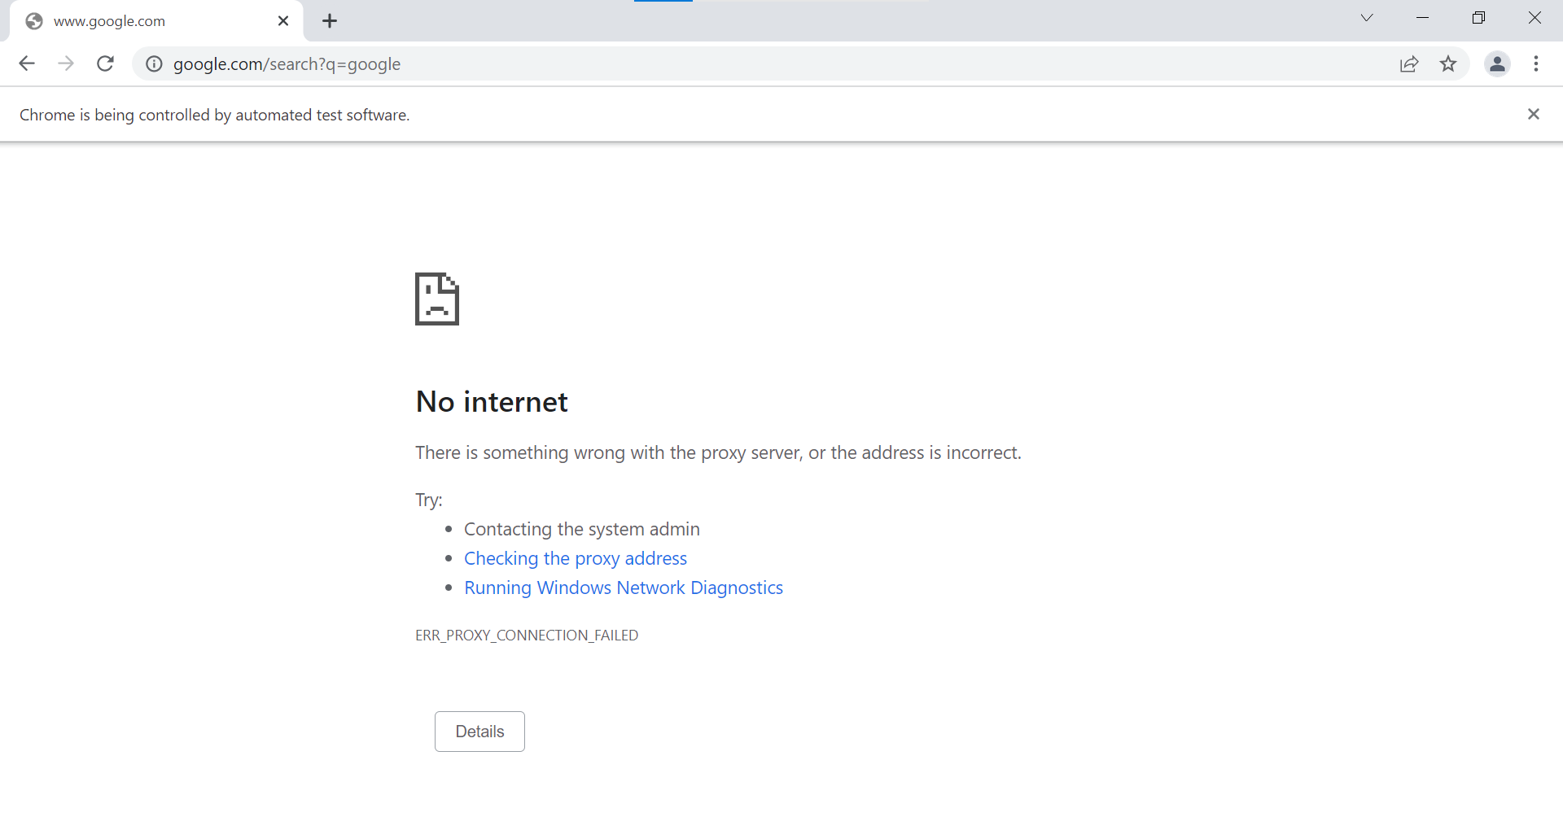This screenshot has height=830, width=1563.
Task: Expand the tab search dropdown arrow
Action: coord(1367,18)
